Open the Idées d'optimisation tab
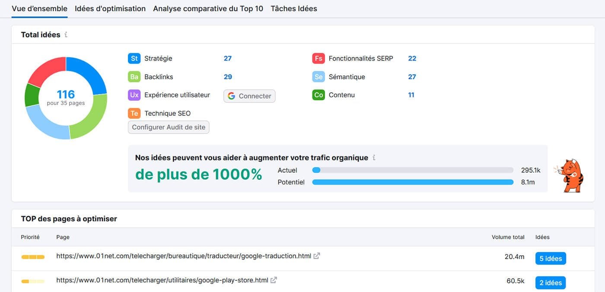Viewport: 605px width, 292px height. (x=110, y=9)
